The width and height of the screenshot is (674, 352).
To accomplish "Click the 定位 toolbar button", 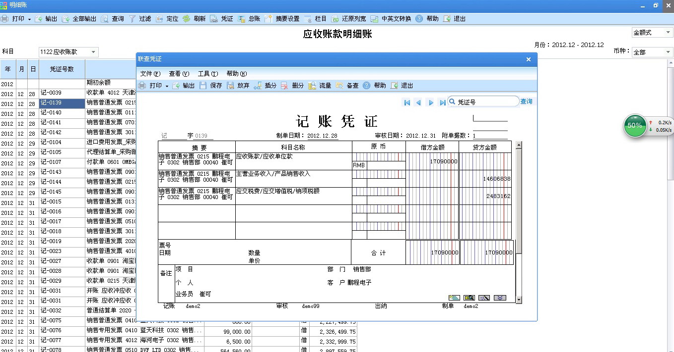I will tap(167, 19).
